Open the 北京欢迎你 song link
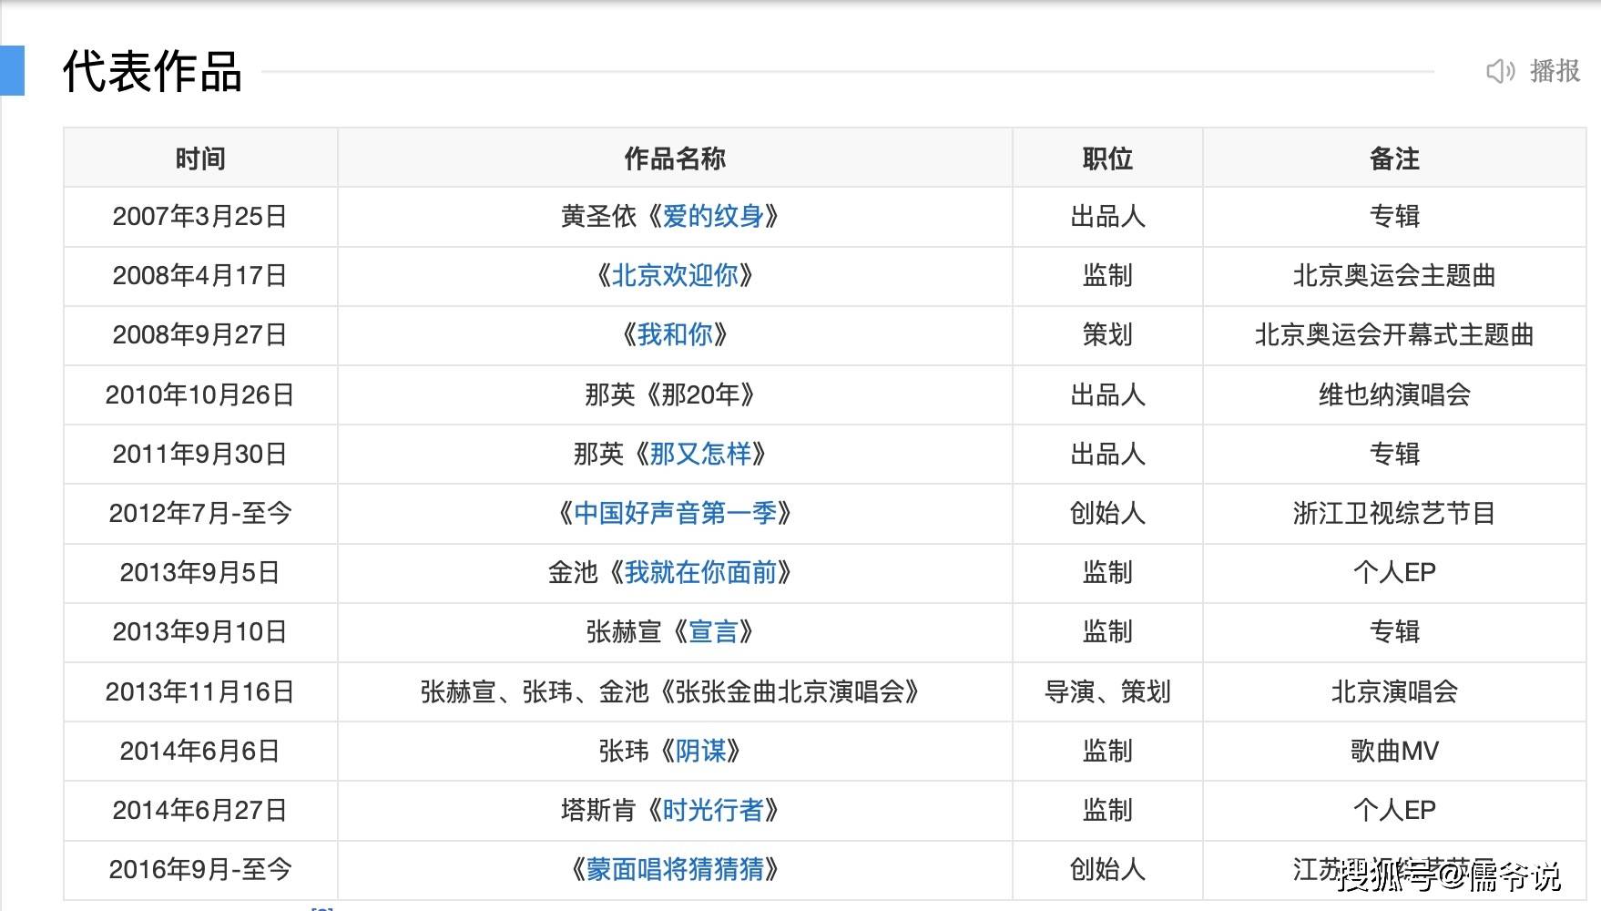The width and height of the screenshot is (1601, 911). click(675, 276)
